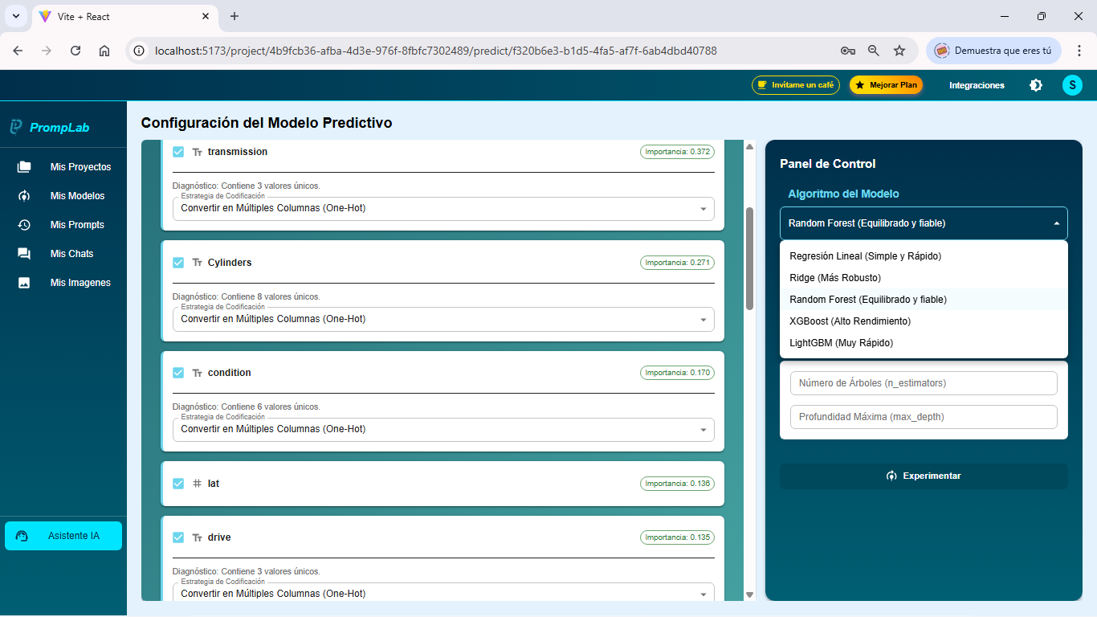1097x617 pixels.
Task: Click Demuestra que eres tú profile chip
Action: click(x=993, y=51)
